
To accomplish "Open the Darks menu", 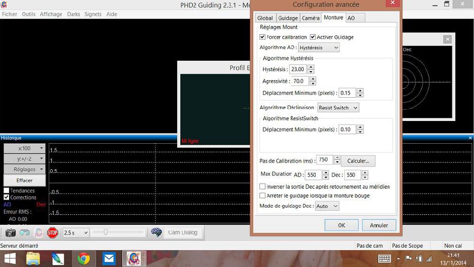I will 73,14.
